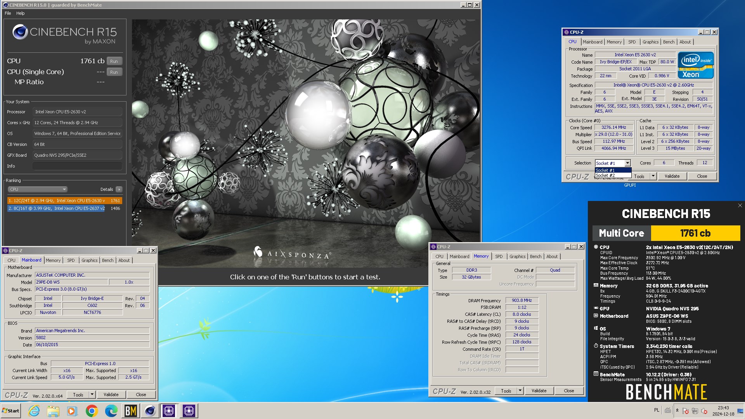The height and width of the screenshot is (419, 745).
Task: Show desktop button at taskbar end
Action: (740, 411)
